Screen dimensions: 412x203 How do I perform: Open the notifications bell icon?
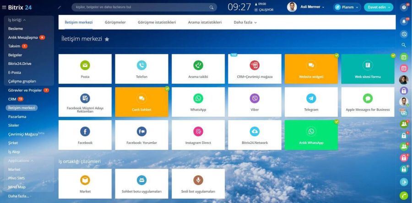[x=404, y=21]
